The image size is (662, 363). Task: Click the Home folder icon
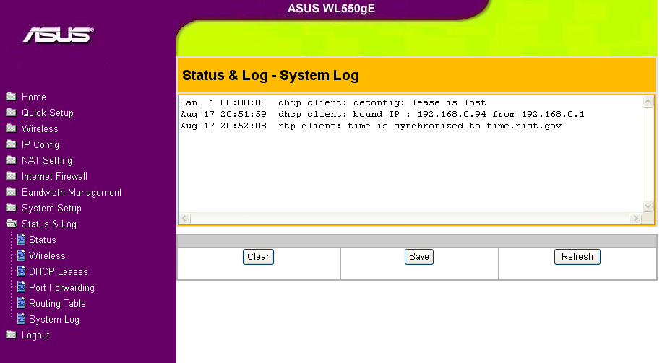point(12,97)
